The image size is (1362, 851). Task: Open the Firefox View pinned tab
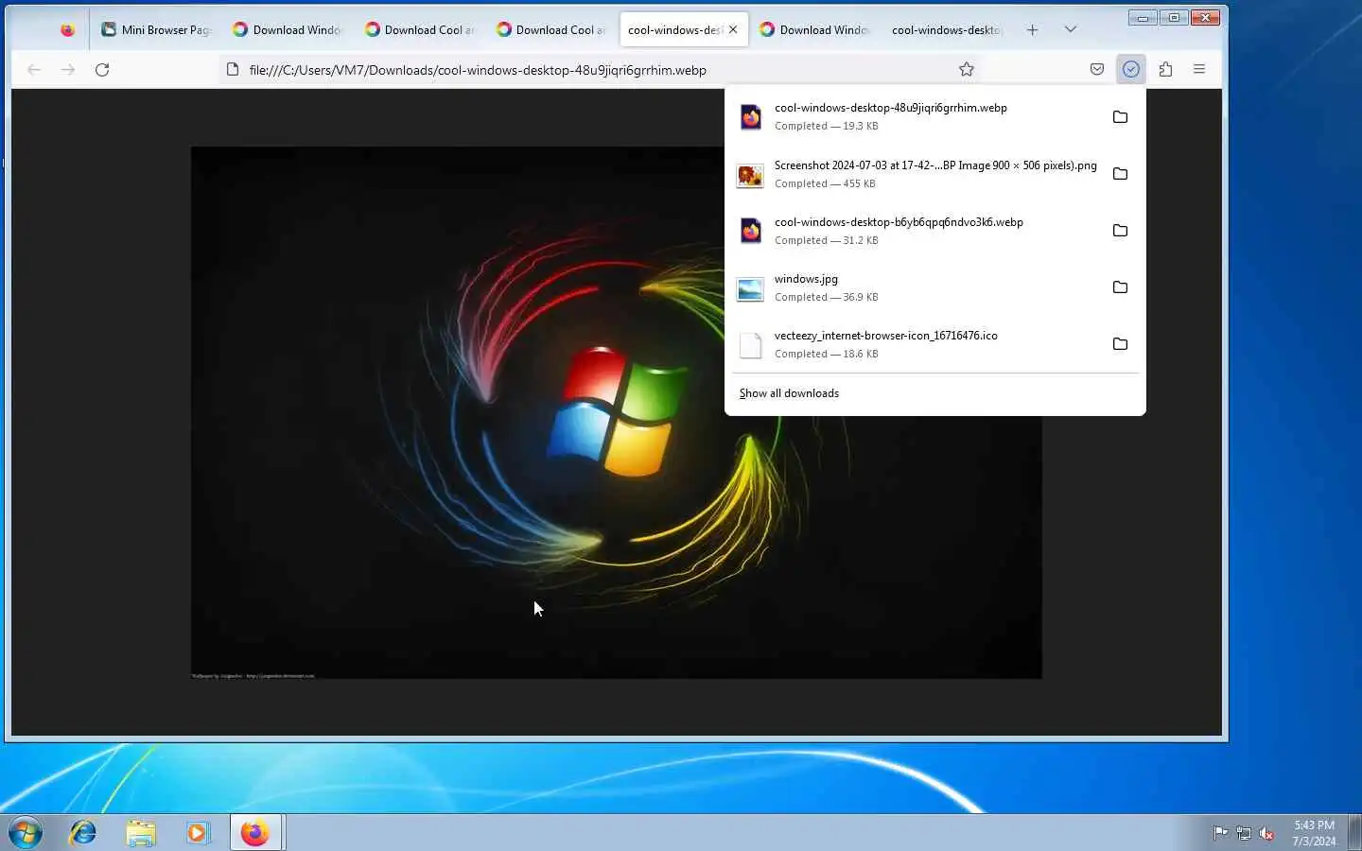(67, 29)
